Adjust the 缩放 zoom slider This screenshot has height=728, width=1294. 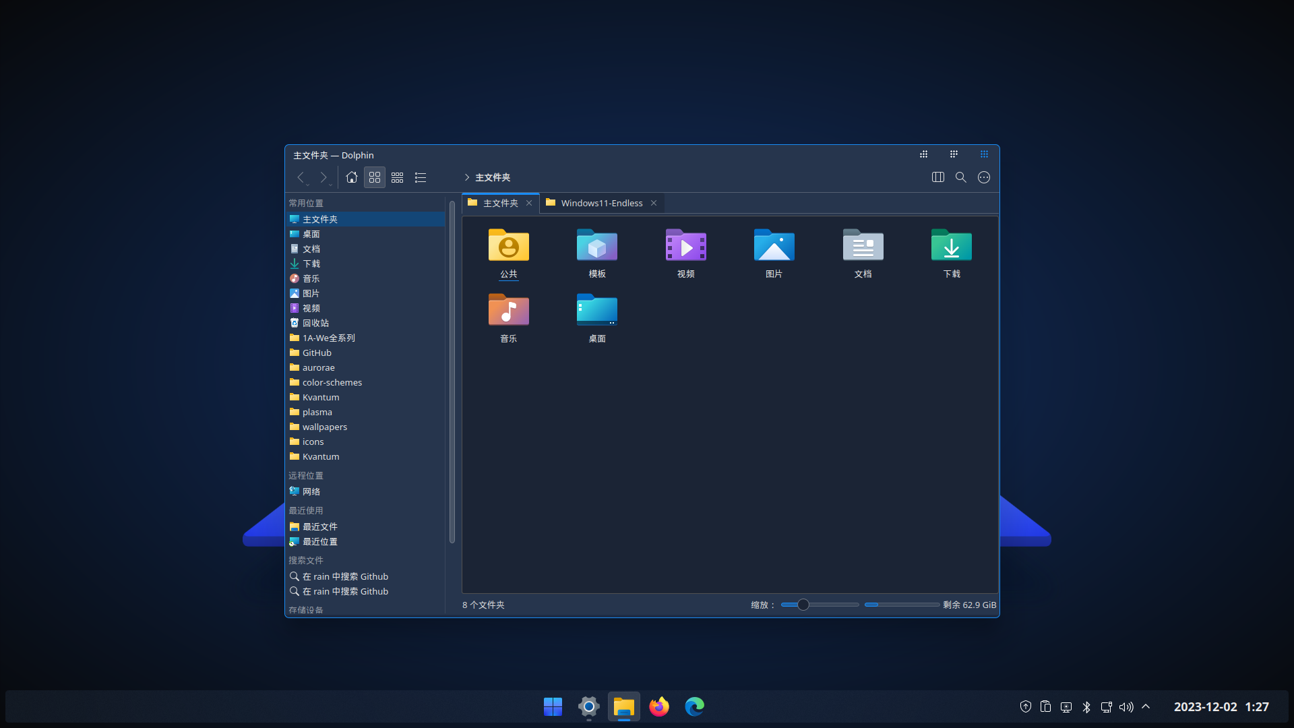[x=820, y=605]
